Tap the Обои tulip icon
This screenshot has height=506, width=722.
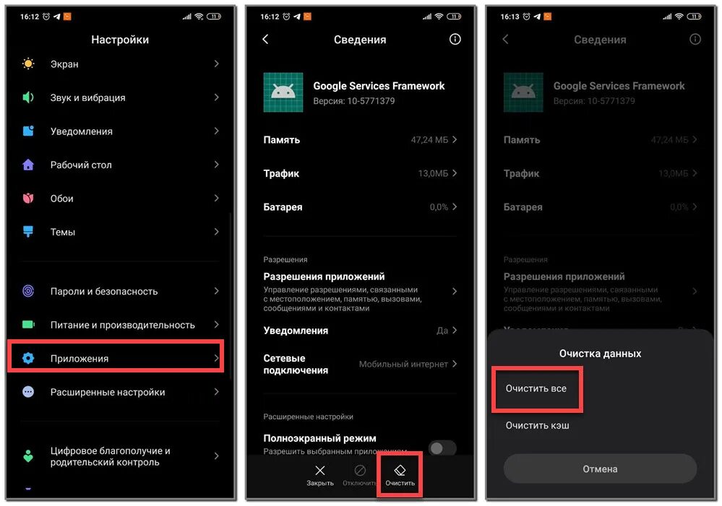click(28, 199)
